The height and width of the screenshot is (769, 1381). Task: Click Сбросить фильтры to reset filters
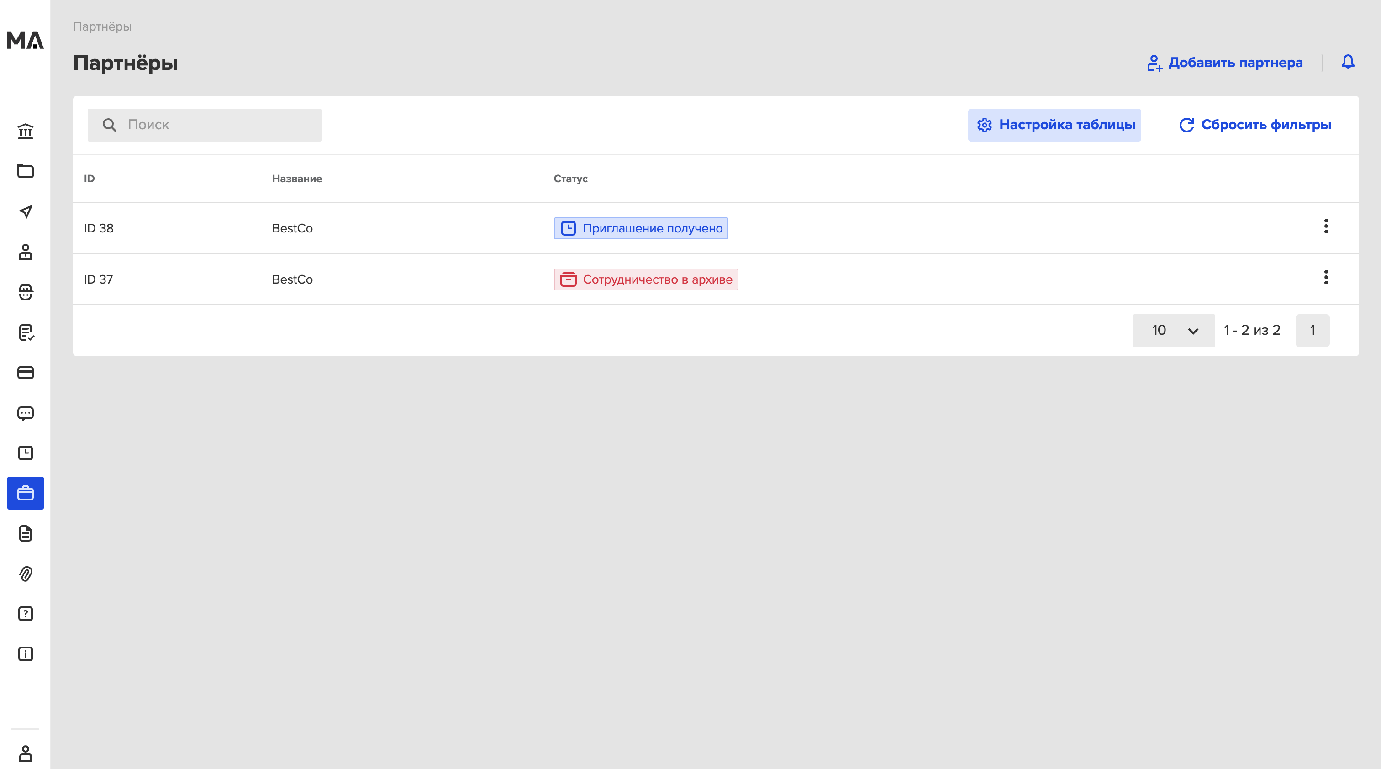click(x=1254, y=125)
